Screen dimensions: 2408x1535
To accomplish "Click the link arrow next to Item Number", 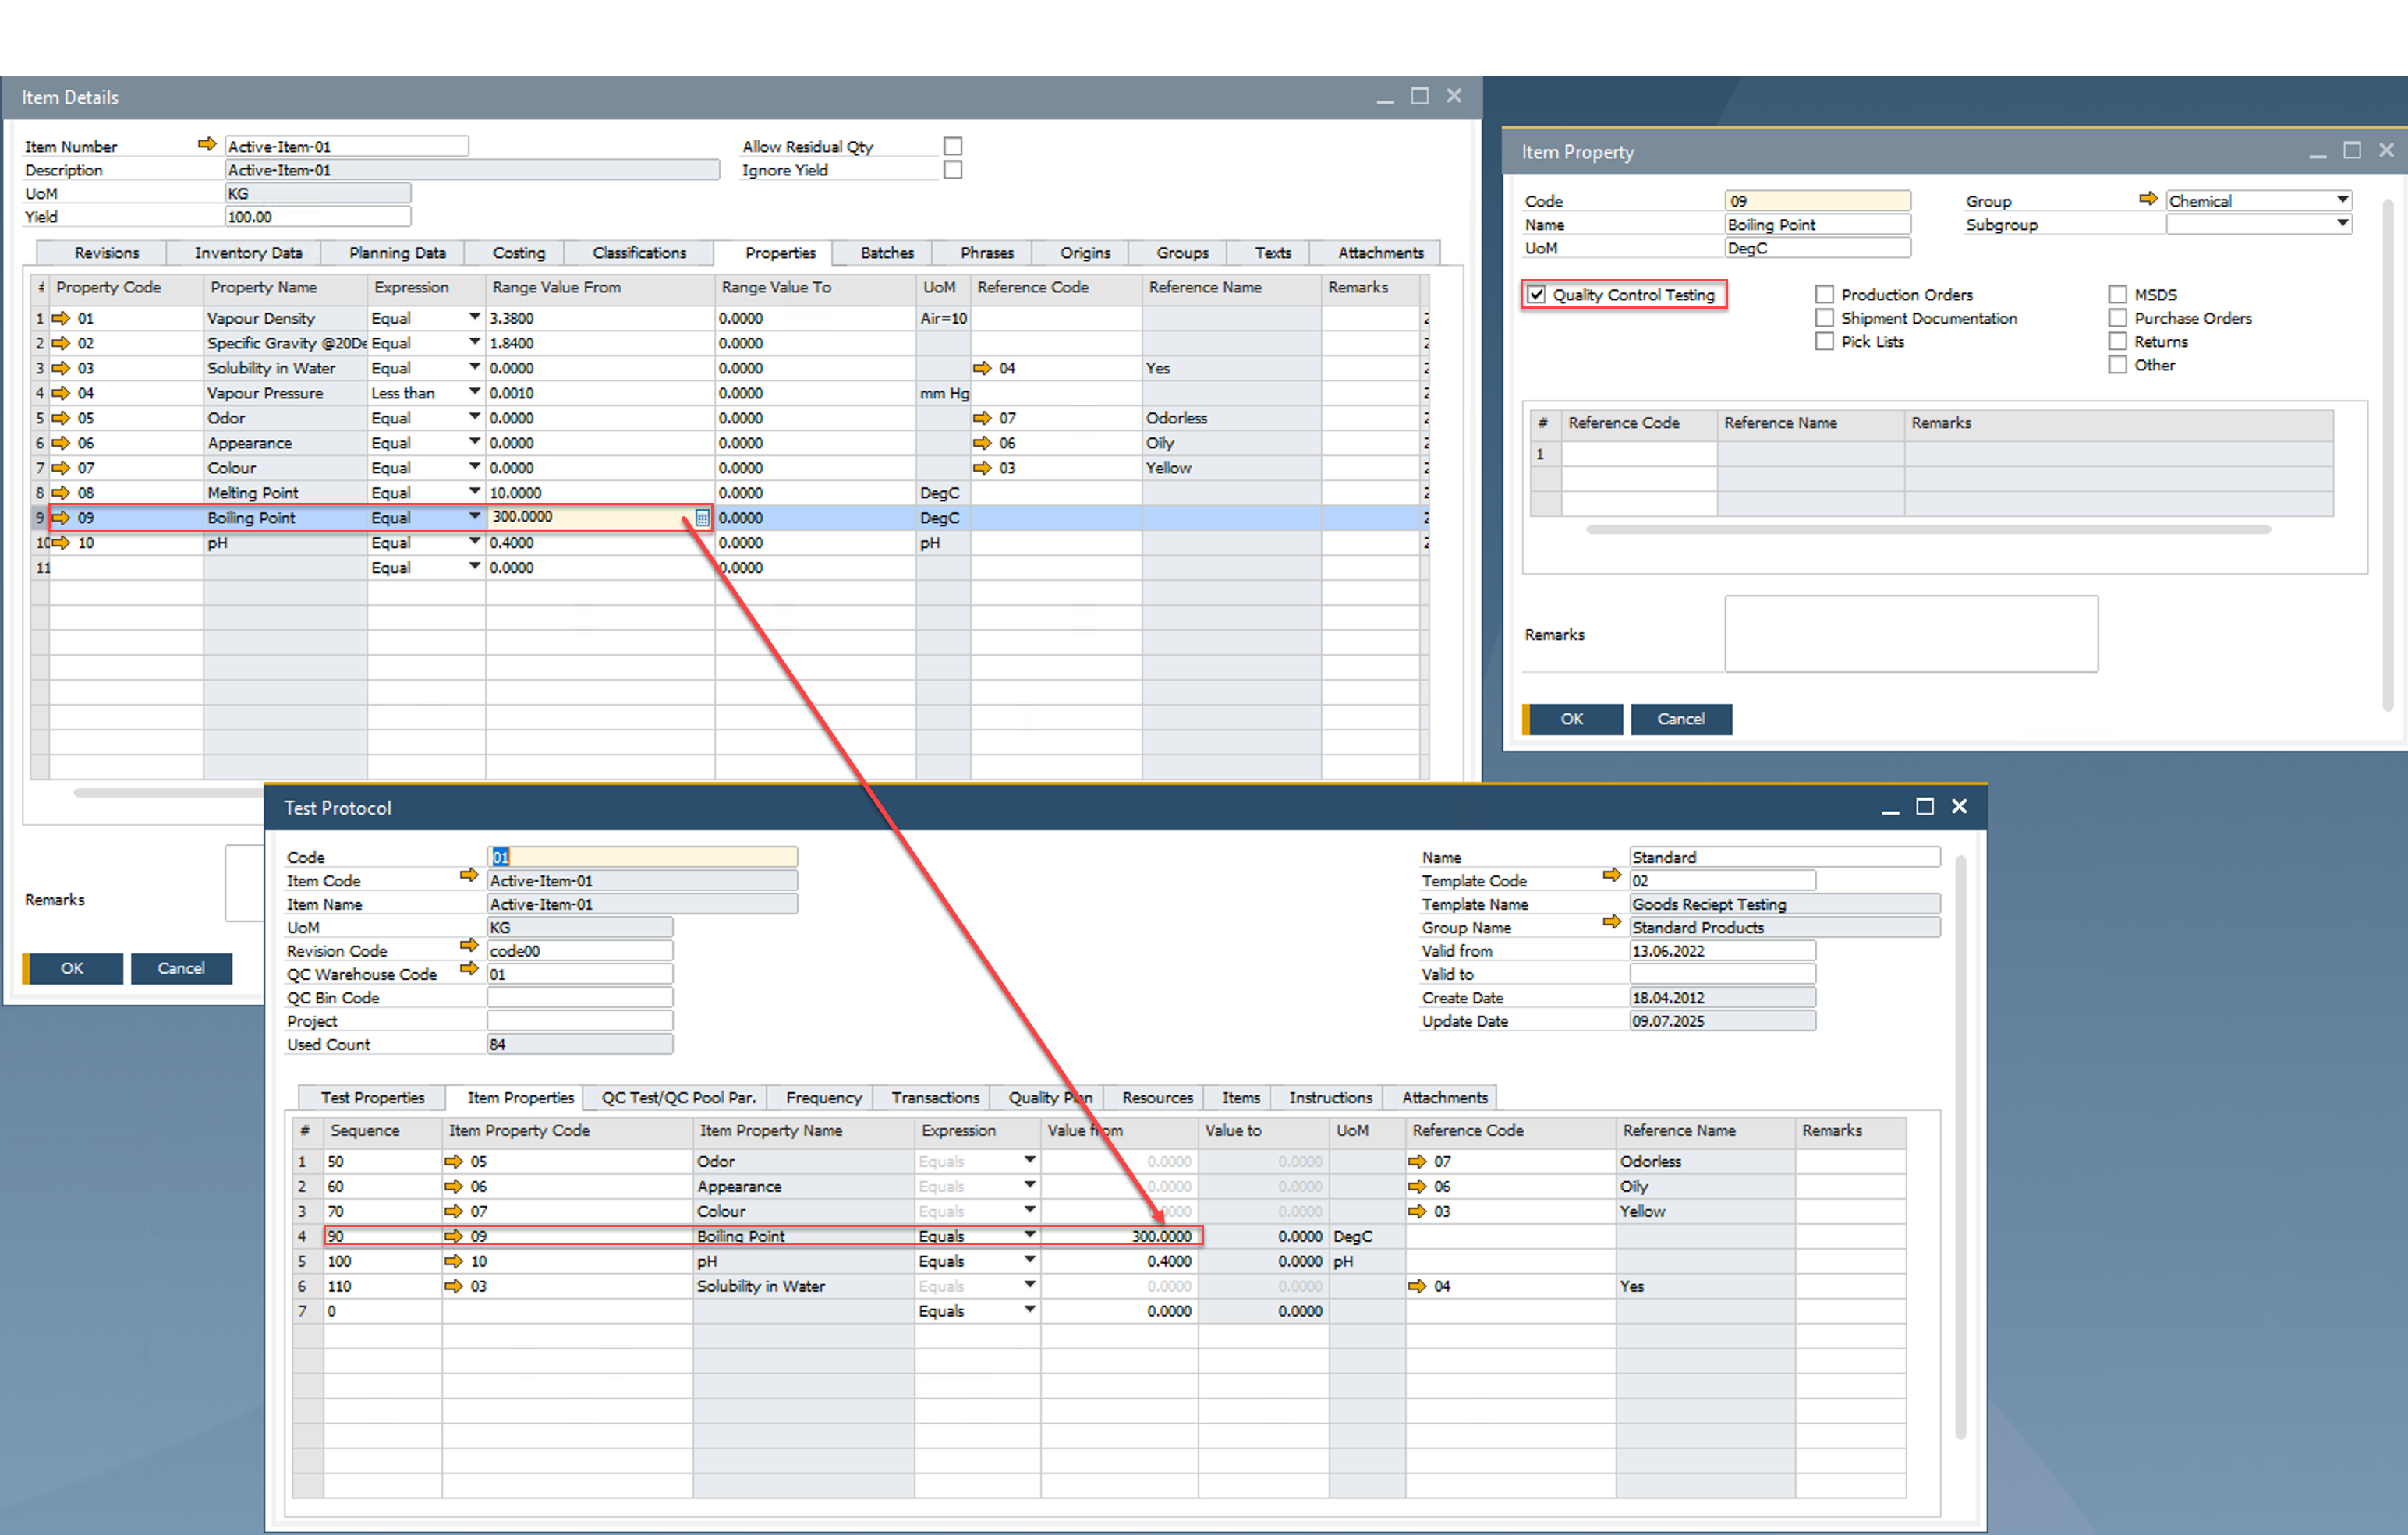I will [207, 145].
